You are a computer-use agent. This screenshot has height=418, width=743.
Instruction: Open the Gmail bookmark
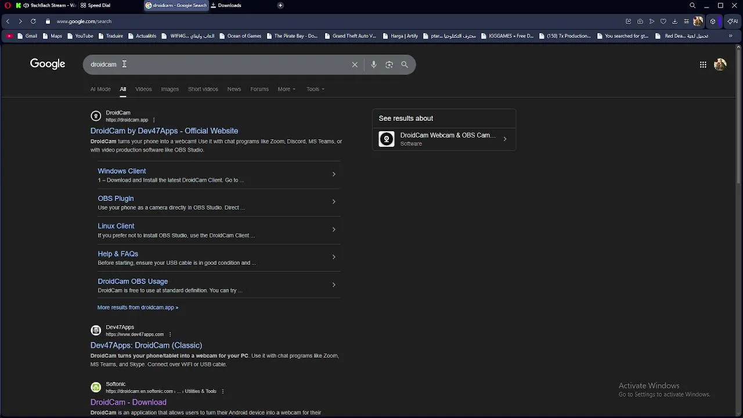coord(27,36)
